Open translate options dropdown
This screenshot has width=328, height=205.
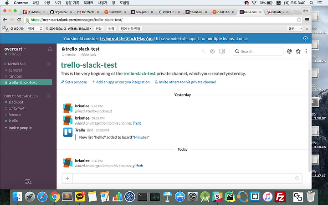[x=295, y=29]
